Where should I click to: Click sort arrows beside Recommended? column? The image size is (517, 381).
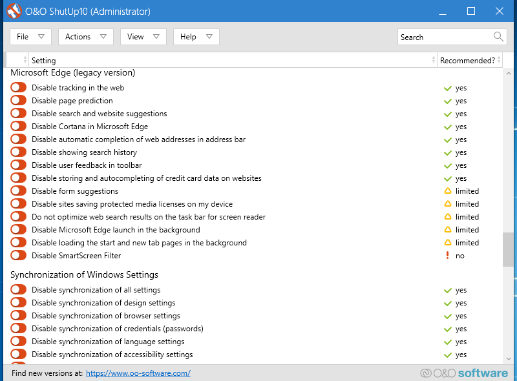click(499, 60)
